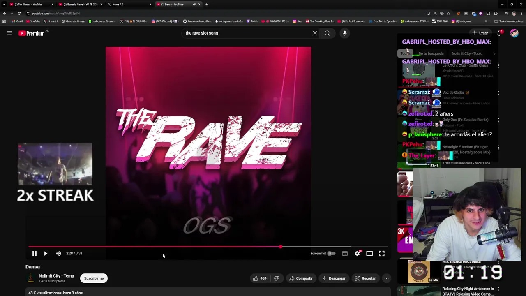526x296 pixels.
Task: Toggle the autoplay switch in player
Action: pos(331,254)
